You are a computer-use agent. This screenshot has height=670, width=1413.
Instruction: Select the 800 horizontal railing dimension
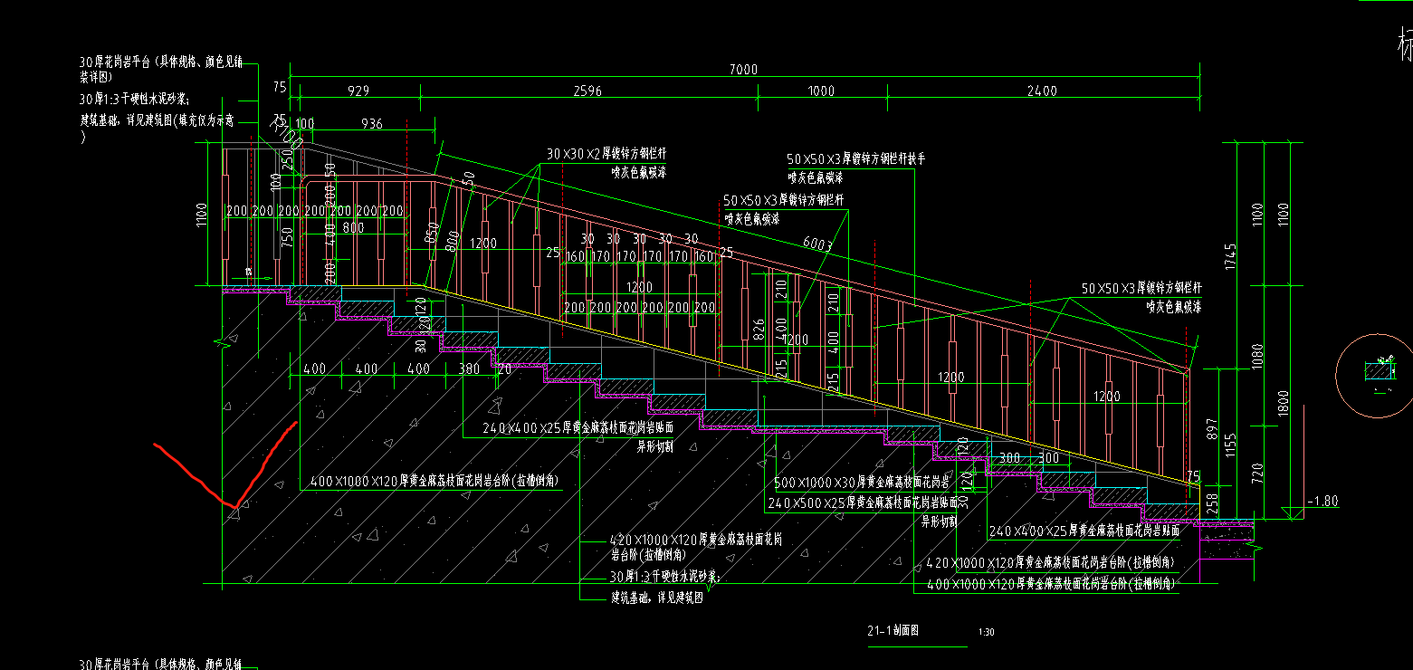point(353,228)
